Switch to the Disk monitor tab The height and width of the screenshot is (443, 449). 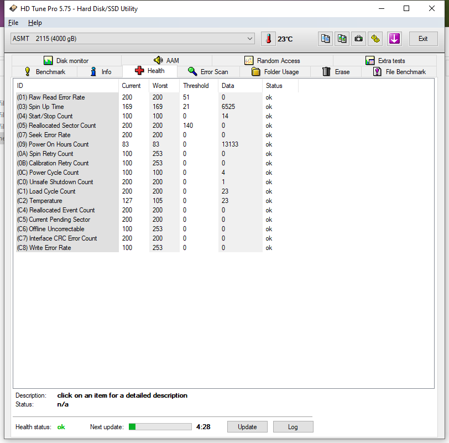coord(66,61)
